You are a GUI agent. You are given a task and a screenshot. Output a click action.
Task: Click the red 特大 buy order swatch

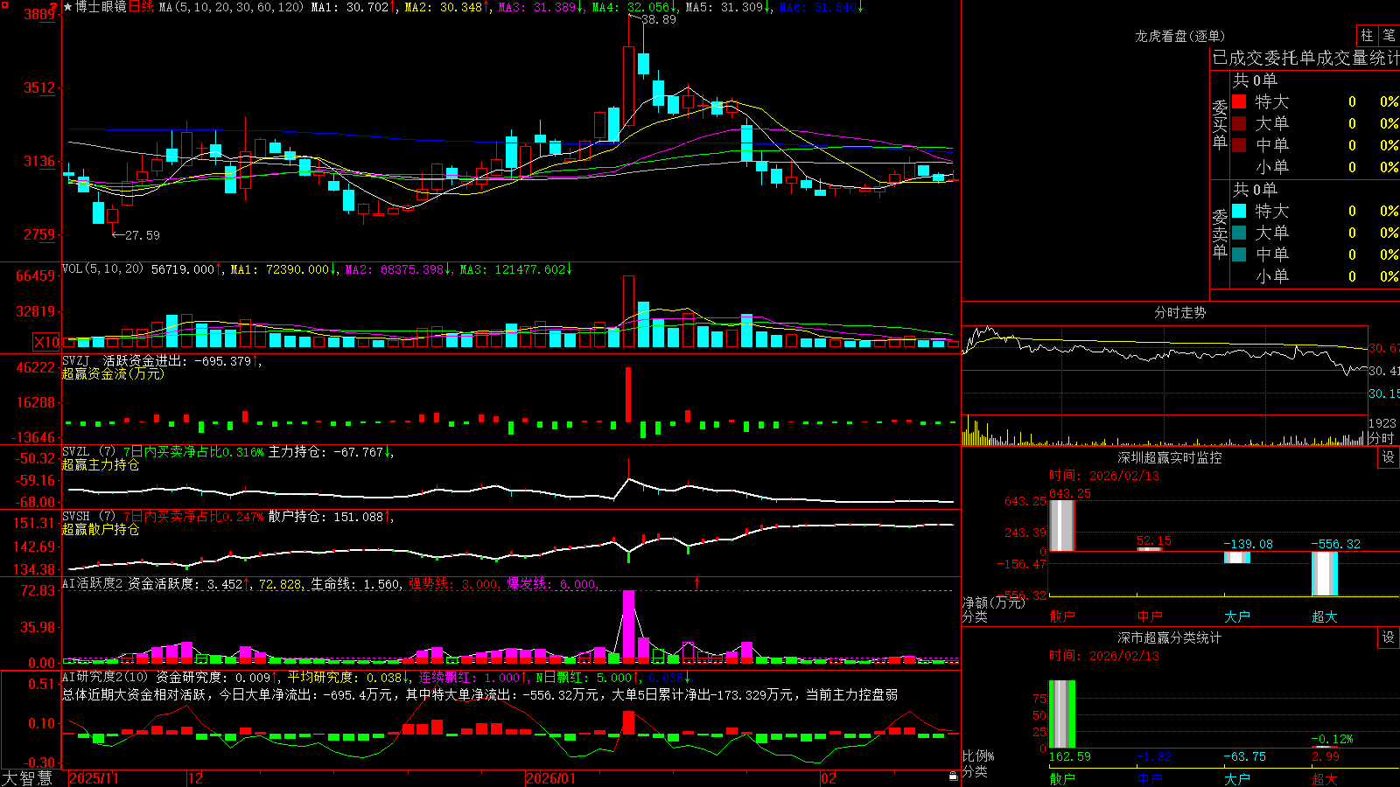1239,101
